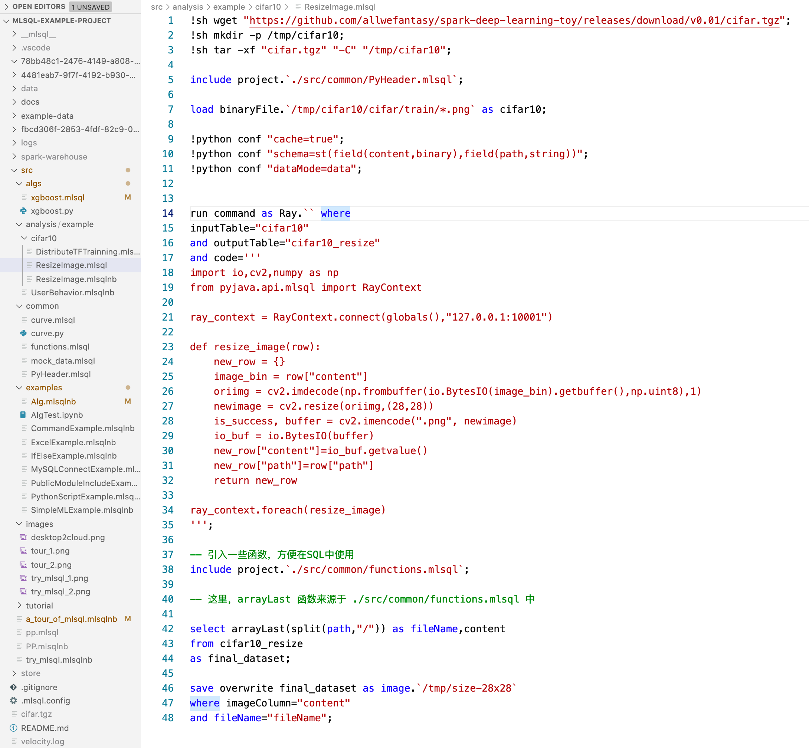
Task: Click the analysis breadcrumb segment
Action: point(187,7)
